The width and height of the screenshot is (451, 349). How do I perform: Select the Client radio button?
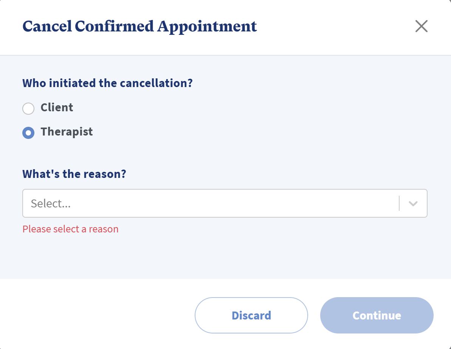tap(28, 109)
